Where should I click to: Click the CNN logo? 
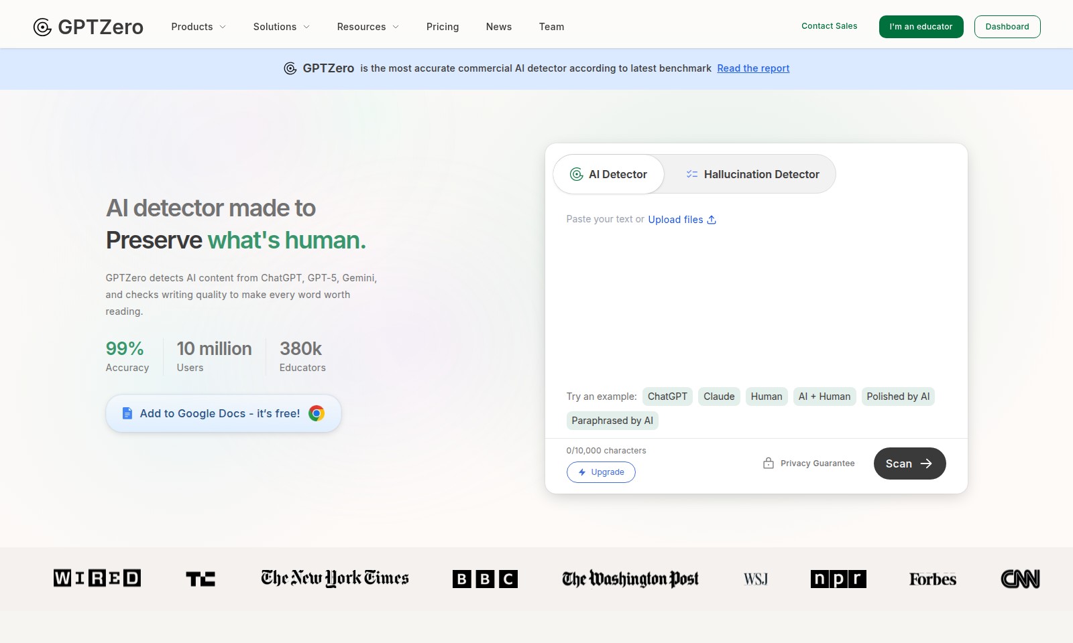point(1020,579)
